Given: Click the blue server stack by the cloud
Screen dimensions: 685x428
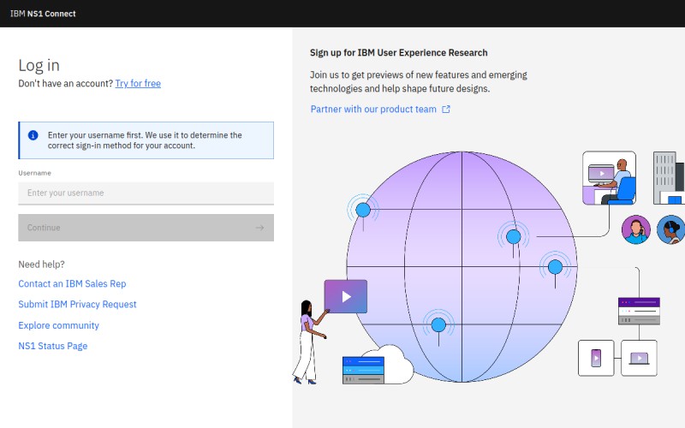Looking at the screenshot, I should click(x=363, y=371).
